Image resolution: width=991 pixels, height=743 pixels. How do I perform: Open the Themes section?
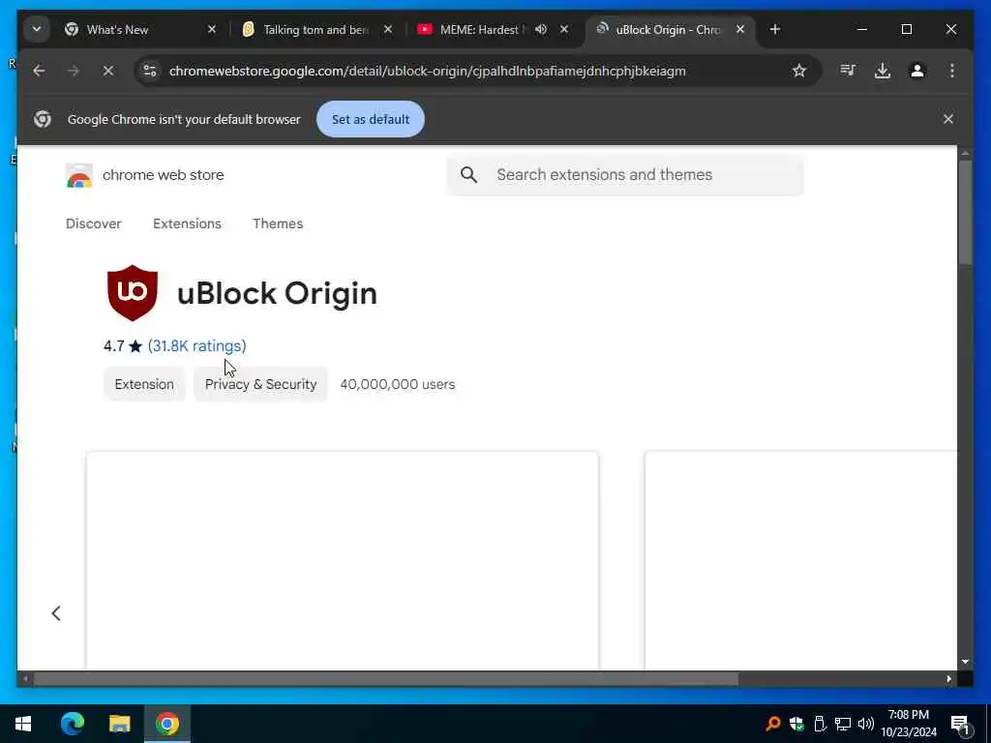point(278,223)
